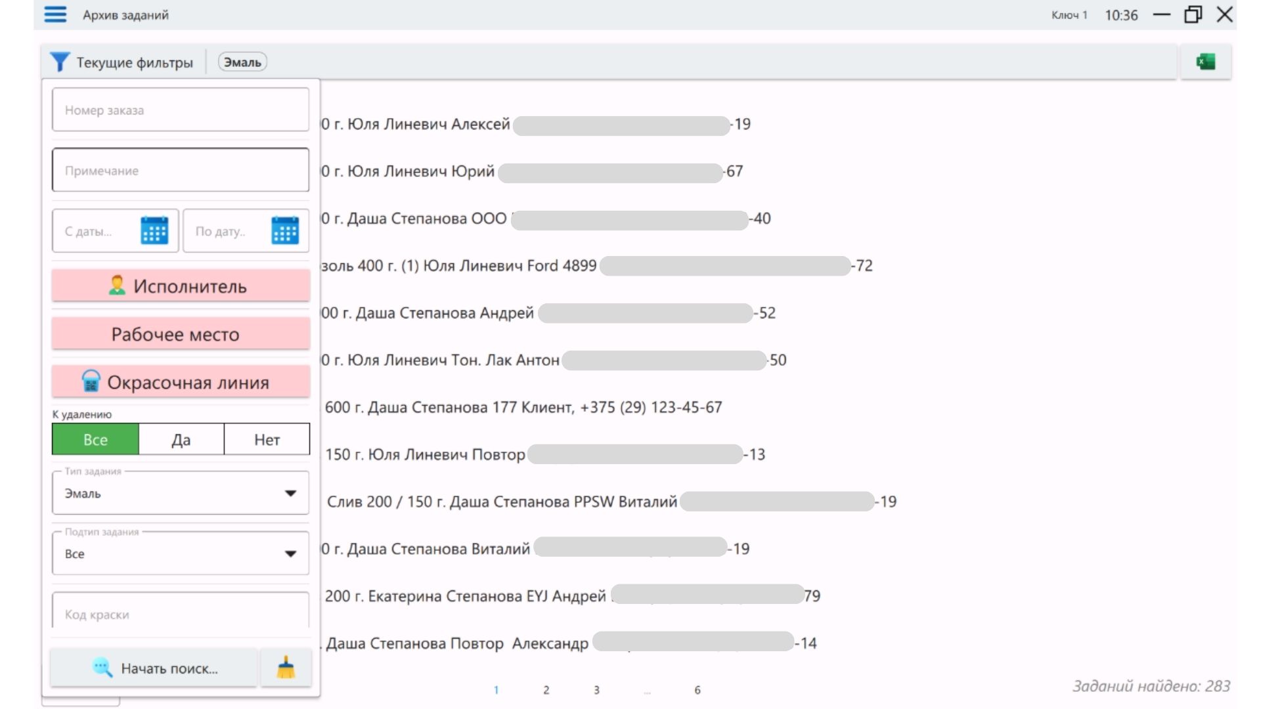Focus the Номер заказа input field
1261x709 pixels.
click(181, 110)
